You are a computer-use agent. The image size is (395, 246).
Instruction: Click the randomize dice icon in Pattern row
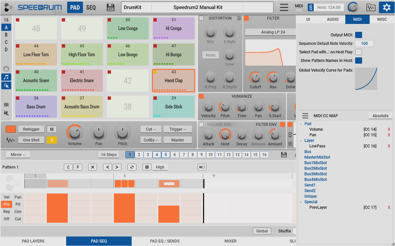(147, 167)
